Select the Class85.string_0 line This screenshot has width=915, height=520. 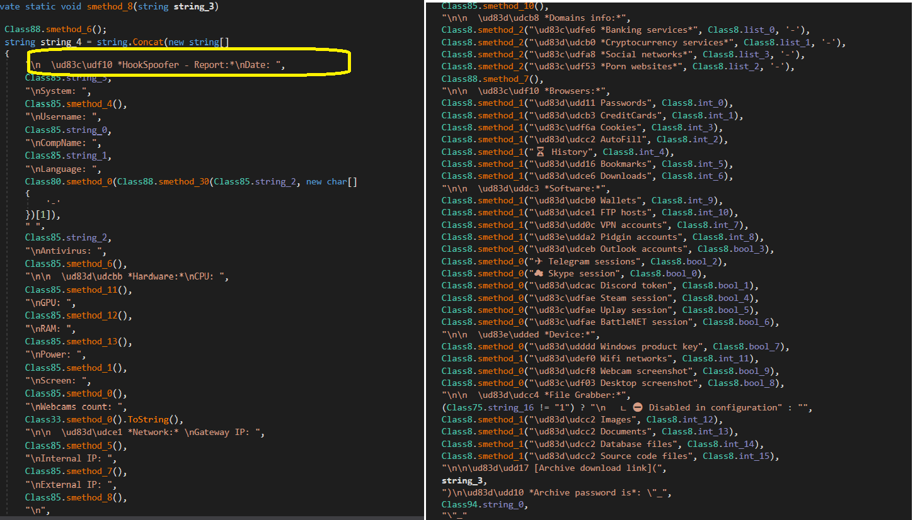[x=68, y=130]
